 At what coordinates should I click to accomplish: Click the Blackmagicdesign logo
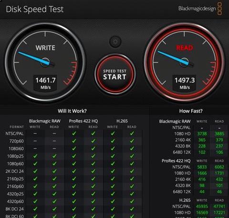pos(200,9)
